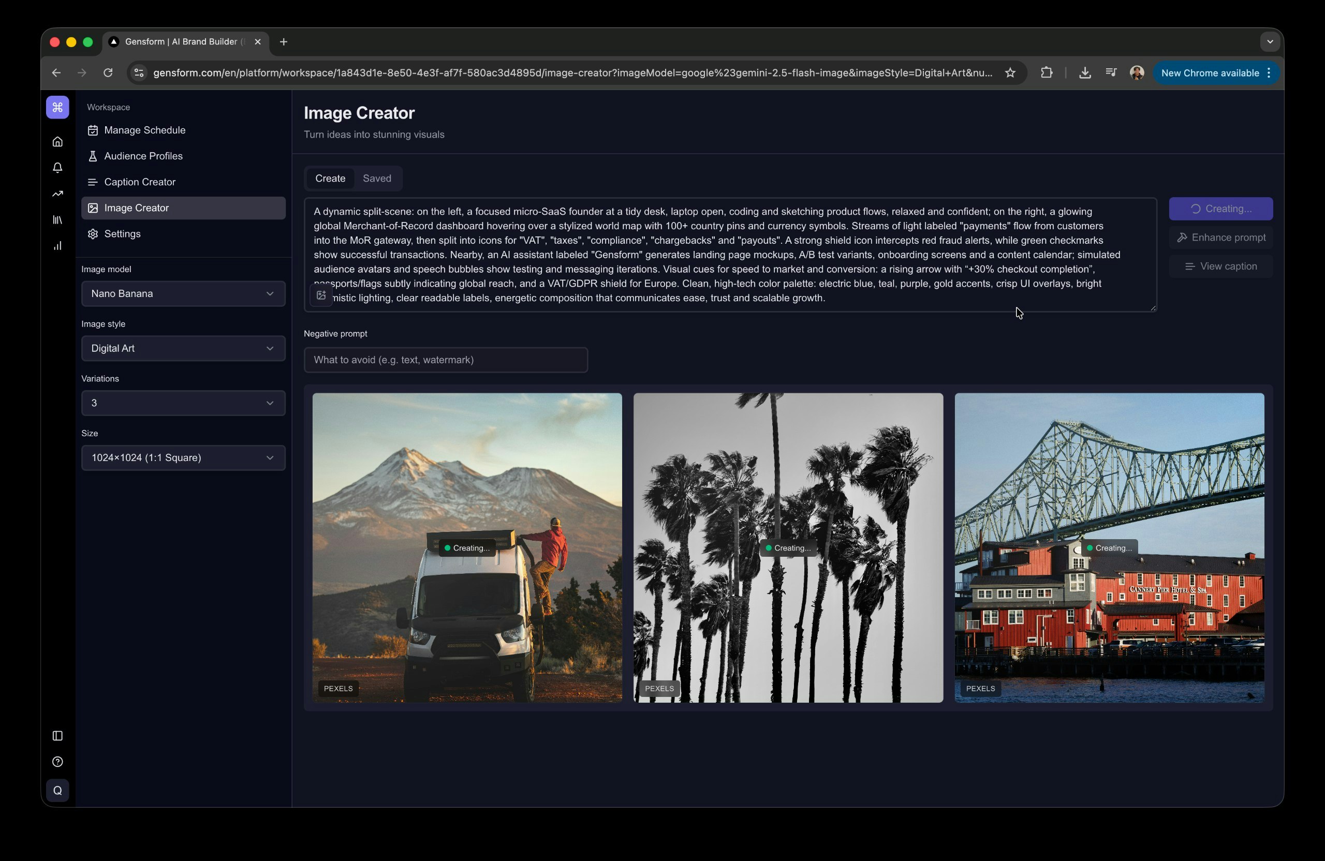Open the Variations dropdown currently showing 3
The width and height of the screenshot is (1325, 861).
183,403
